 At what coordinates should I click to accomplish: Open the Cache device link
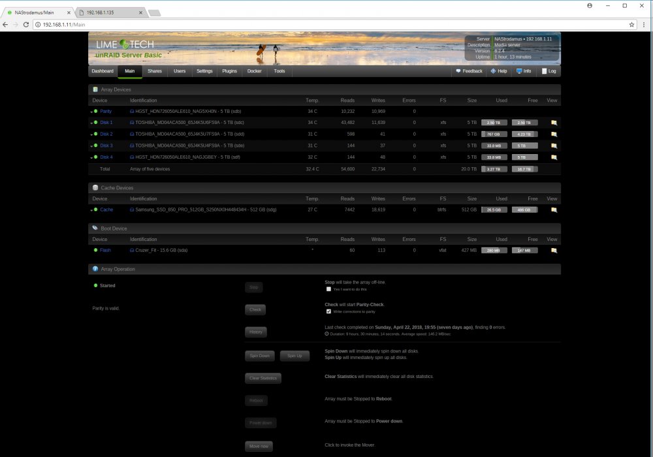coord(106,210)
